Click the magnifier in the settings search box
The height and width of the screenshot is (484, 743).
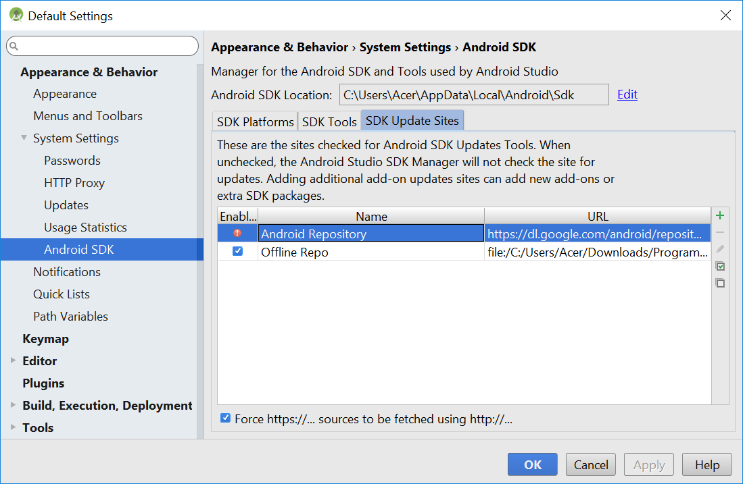[x=15, y=45]
